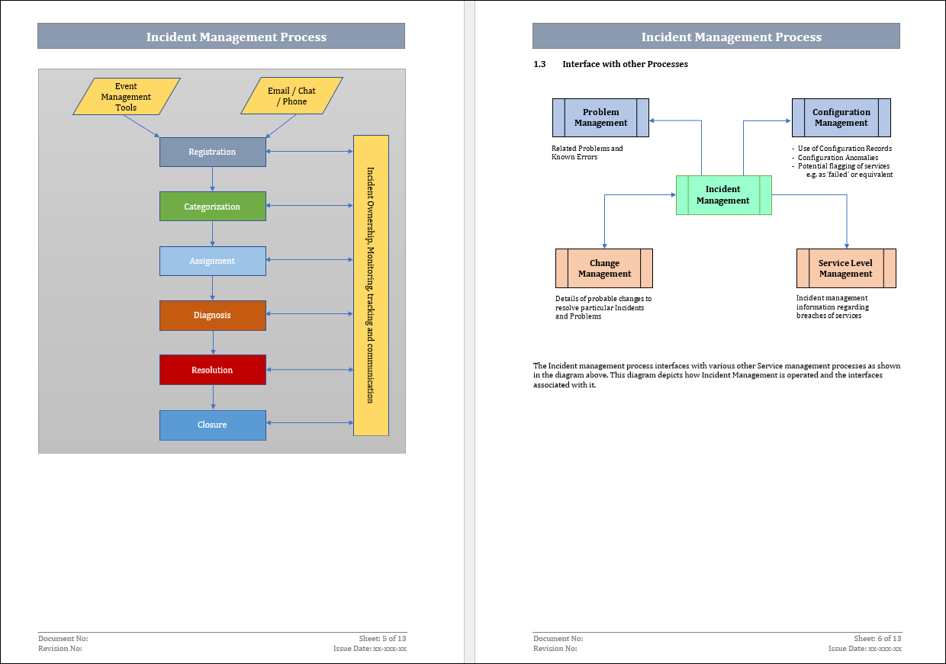This screenshot has height=664, width=946.
Task: Click the 'Interface with other Processes' heading
Action: coord(625,64)
